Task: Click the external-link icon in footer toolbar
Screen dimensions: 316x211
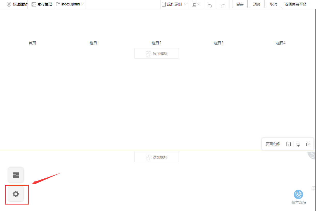Action: click(x=308, y=144)
